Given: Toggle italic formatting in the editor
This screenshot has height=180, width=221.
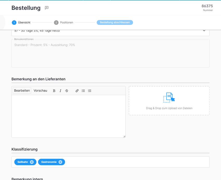Looking at the screenshot, I should pos(60,91).
